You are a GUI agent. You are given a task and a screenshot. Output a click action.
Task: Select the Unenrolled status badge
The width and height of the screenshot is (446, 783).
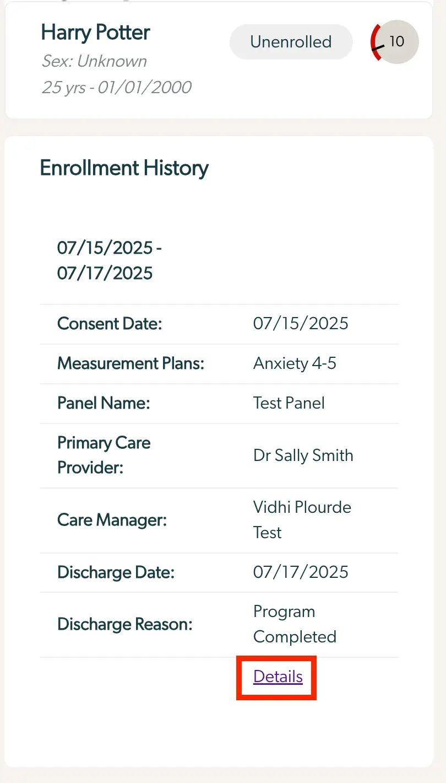pos(291,41)
